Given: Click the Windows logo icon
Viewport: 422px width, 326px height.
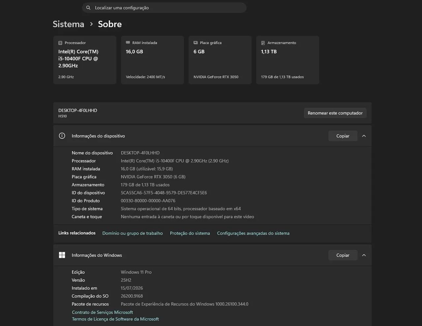Looking at the screenshot, I should pos(62,255).
